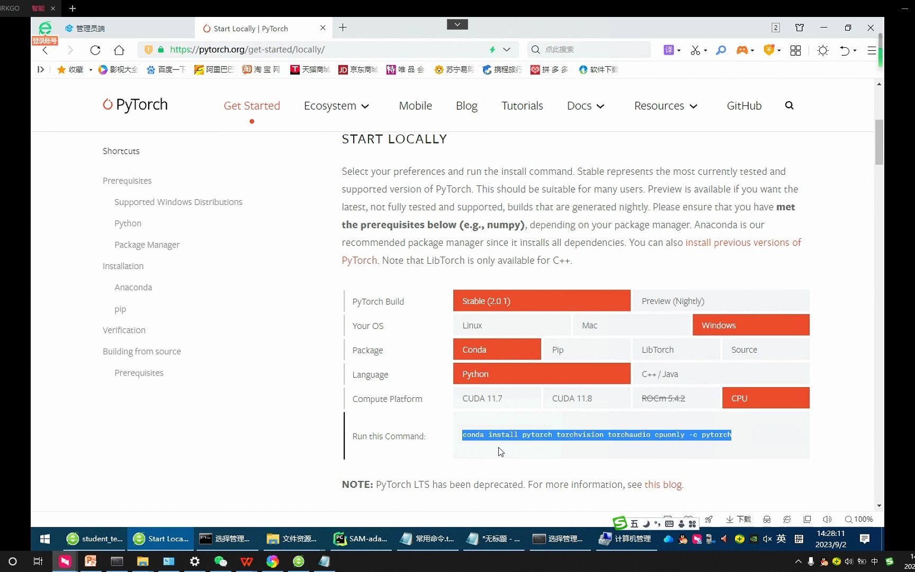Open the apps grid icon in toolbar
The width and height of the screenshot is (915, 572).
(x=795, y=50)
